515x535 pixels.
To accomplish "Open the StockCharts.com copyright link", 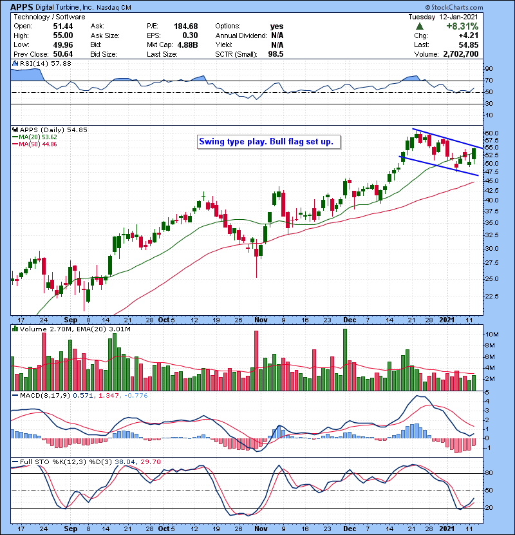I will pyautogui.click(x=454, y=7).
